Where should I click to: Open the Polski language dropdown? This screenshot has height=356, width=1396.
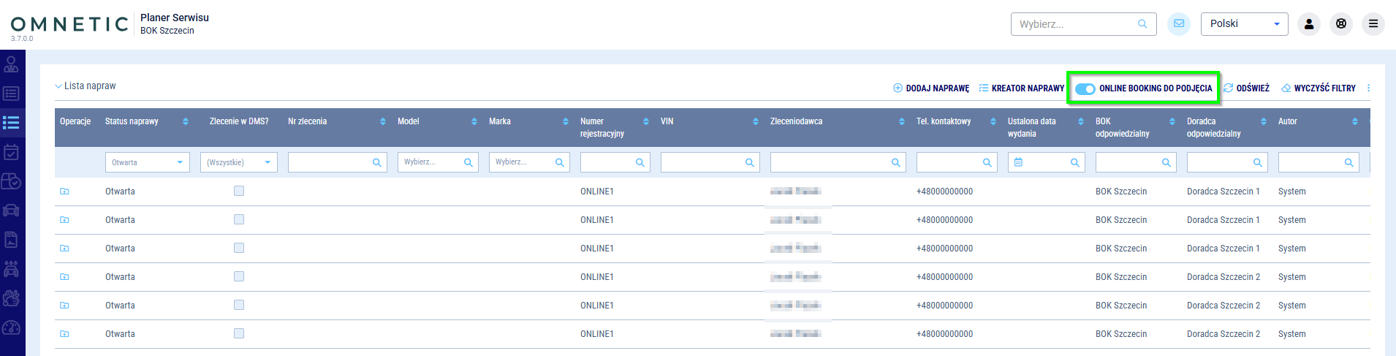(1244, 24)
